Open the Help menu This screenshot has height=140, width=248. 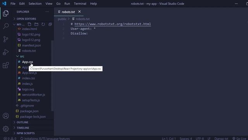click(x=93, y=3)
